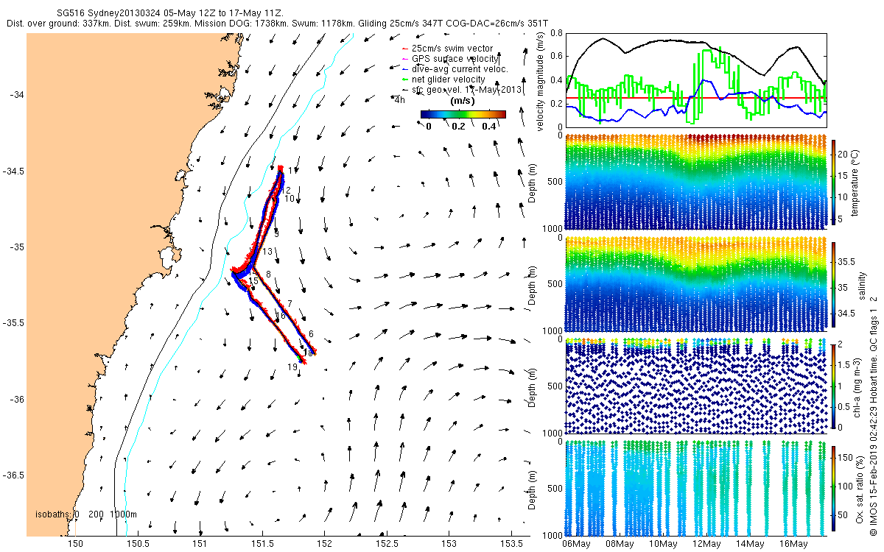The height and width of the screenshot is (552, 884).
Task: Click the '20' tick on temperature colorbar
Action: [x=844, y=155]
